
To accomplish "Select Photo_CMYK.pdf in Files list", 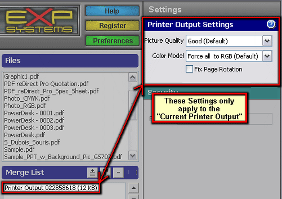I will coord(27,98).
